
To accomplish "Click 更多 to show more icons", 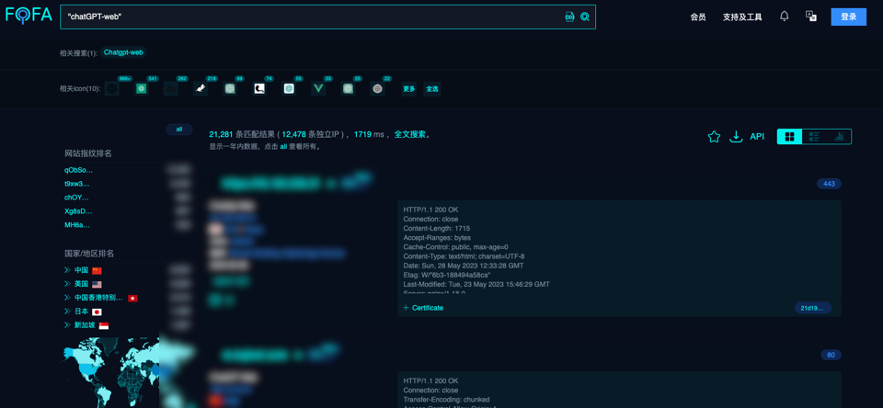I will (x=408, y=89).
